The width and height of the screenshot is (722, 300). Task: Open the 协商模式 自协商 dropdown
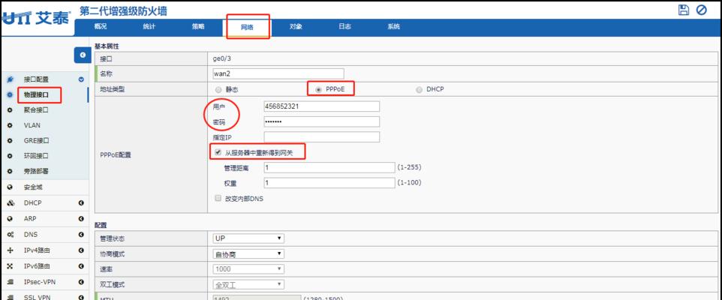[248, 254]
